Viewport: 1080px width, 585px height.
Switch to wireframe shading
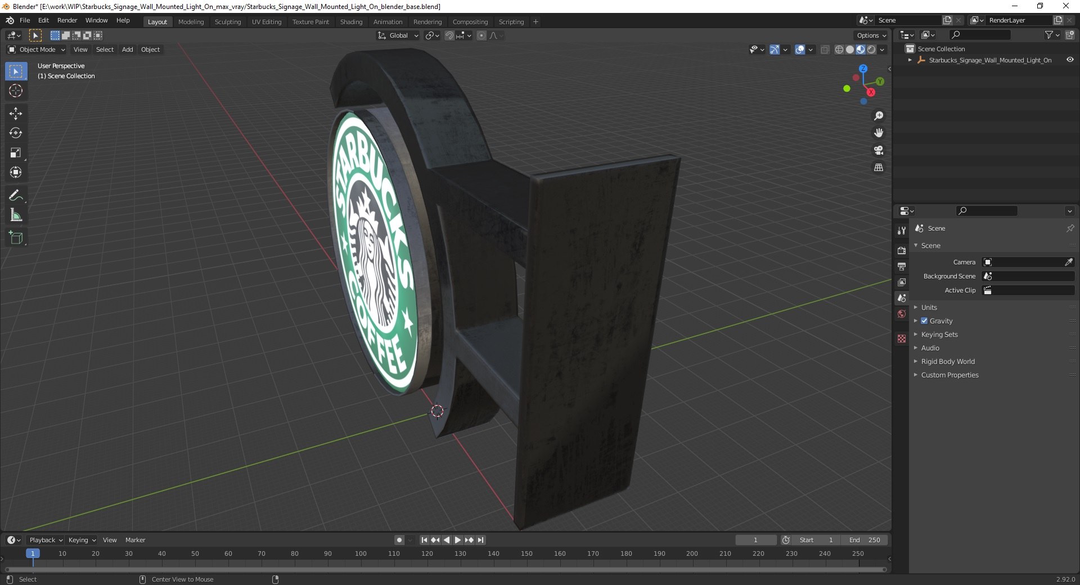click(839, 49)
